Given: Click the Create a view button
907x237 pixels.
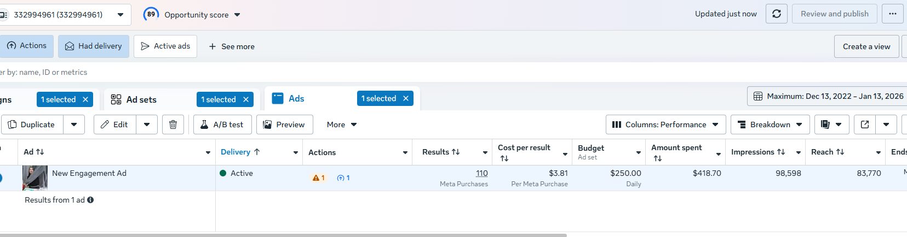Looking at the screenshot, I should click(866, 46).
